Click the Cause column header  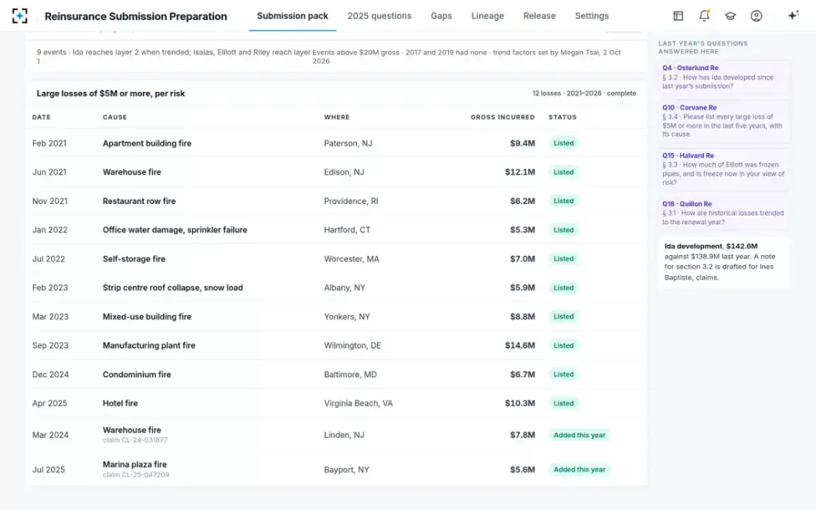(115, 117)
